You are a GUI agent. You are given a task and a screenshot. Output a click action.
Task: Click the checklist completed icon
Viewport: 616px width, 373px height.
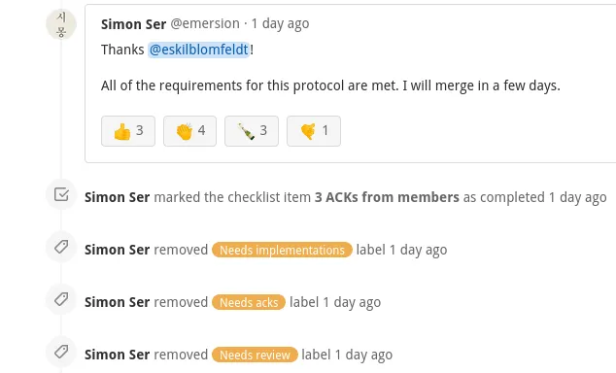[61, 194]
